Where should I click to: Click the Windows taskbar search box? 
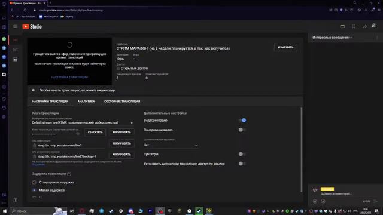pyautogui.click(x=38, y=211)
